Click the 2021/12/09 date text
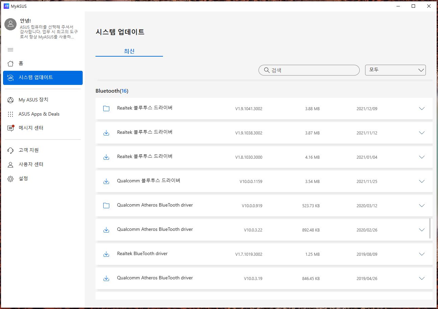The height and width of the screenshot is (309, 438). point(367,109)
